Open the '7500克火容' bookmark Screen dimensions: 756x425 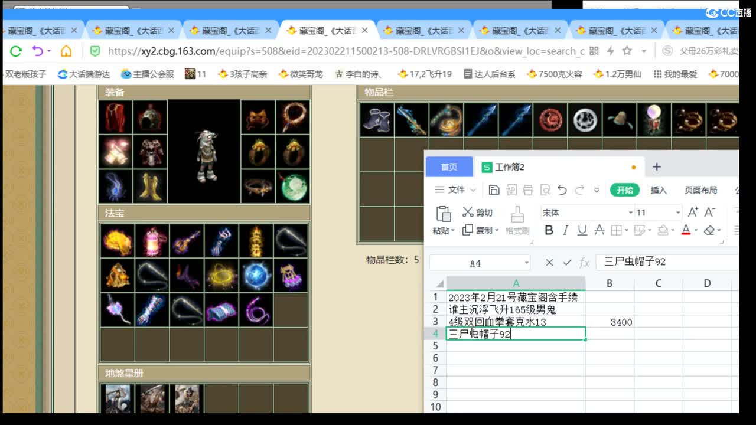pyautogui.click(x=555, y=74)
